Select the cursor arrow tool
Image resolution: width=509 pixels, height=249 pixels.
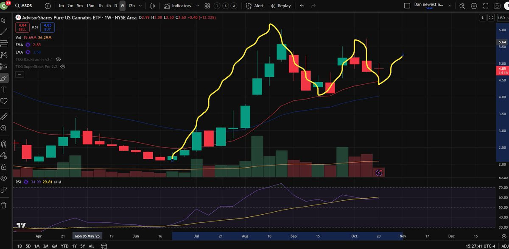click(4, 20)
